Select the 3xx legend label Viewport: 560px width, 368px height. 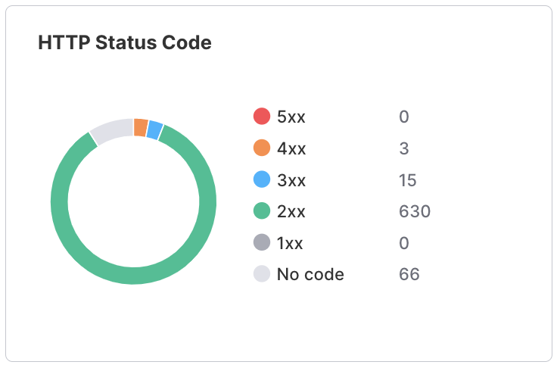tap(291, 180)
